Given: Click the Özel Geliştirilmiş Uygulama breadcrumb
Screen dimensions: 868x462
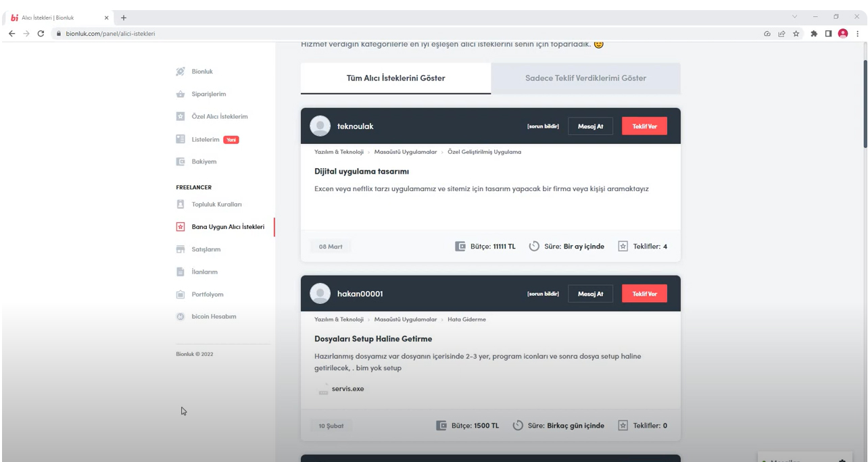Looking at the screenshot, I should pyautogui.click(x=484, y=152).
